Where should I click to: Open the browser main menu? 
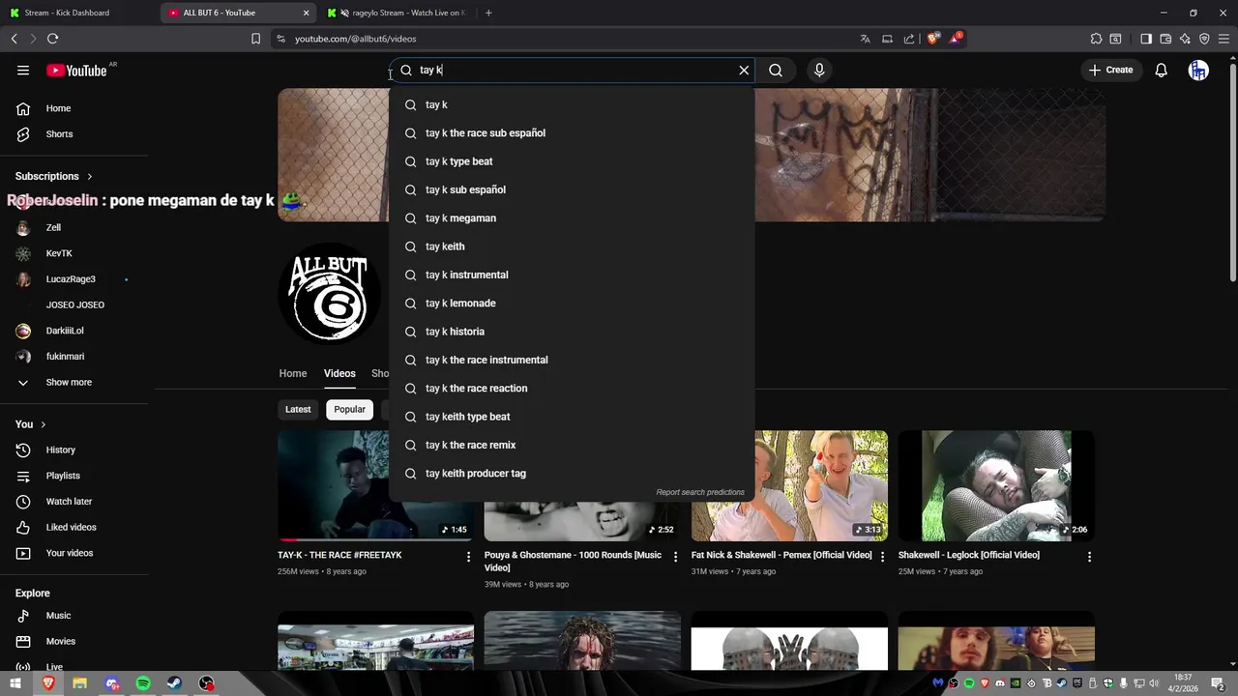tap(1223, 39)
